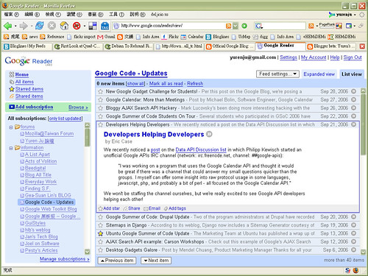The image size is (368, 276).
Task: Open the original page for Sep 28, 2006 item
Action: pyautogui.click(x=353, y=91)
